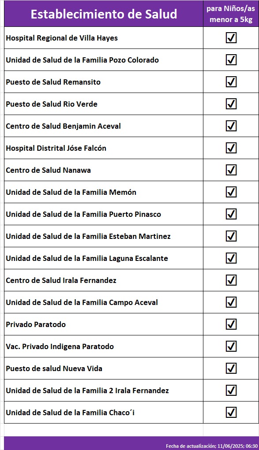259x450 pixels.
Task: Click the Fecha de actualización footer text
Action: pos(212,446)
